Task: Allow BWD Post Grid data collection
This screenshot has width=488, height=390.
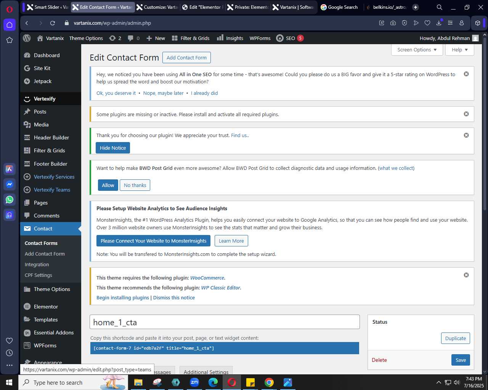Action: point(108,185)
